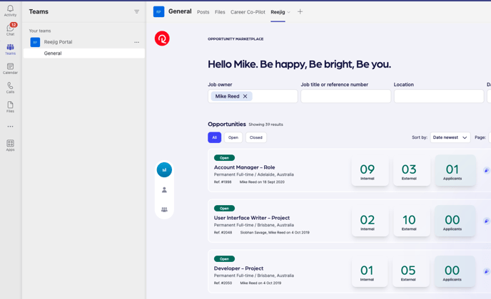This screenshot has width=491, height=299.
Task: Remove Mike Reed job owner filter
Action: pos(245,96)
